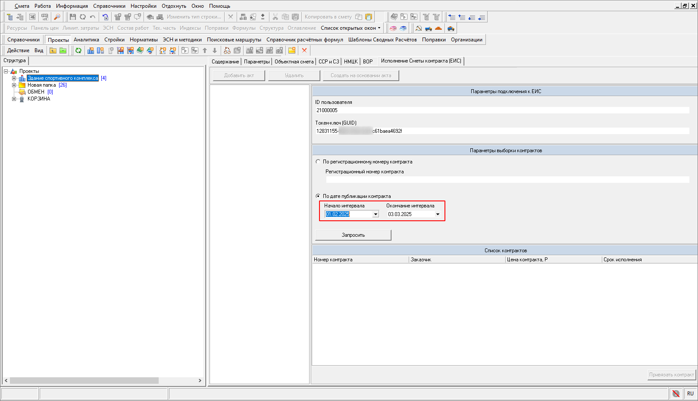This screenshot has width=698, height=401.
Task: Click the hammer and sickle labor icon
Action: point(418,28)
